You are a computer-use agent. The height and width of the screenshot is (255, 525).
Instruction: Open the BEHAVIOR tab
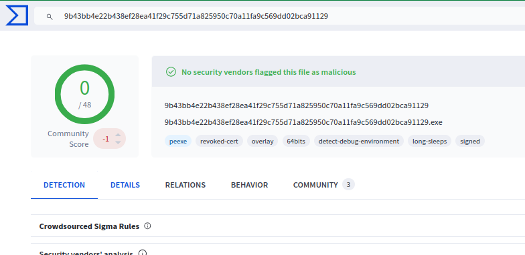(249, 185)
